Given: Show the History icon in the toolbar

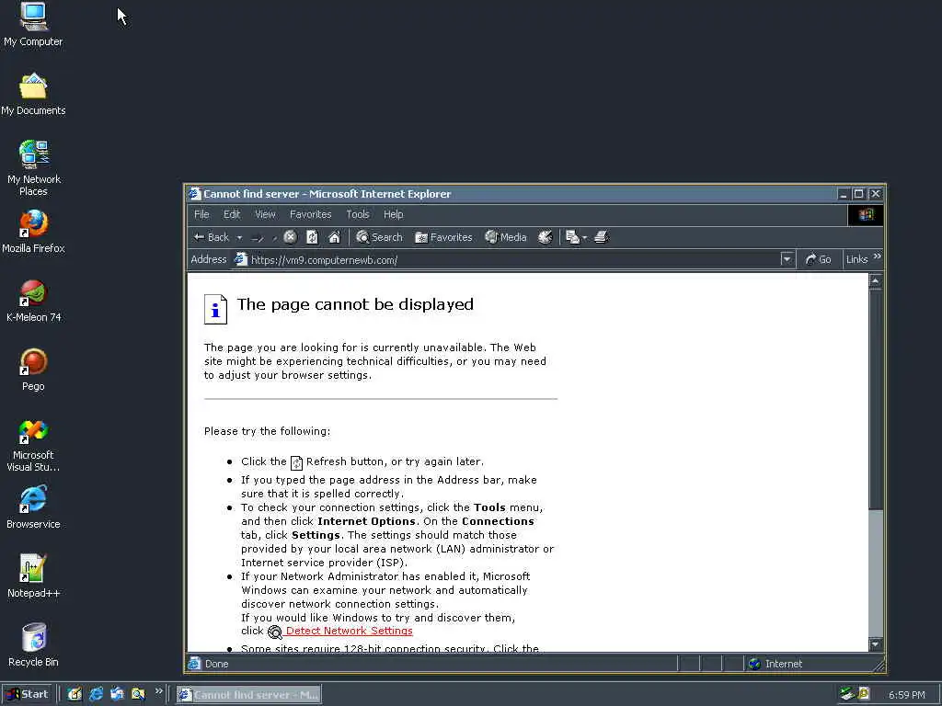Looking at the screenshot, I should [545, 237].
